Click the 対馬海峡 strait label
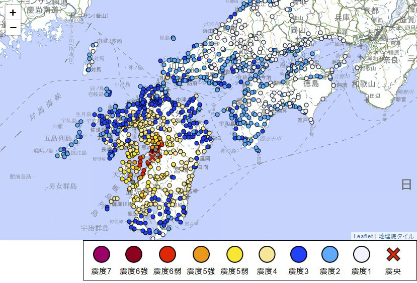Screen dimensions: 417x283 tap(45, 107)
